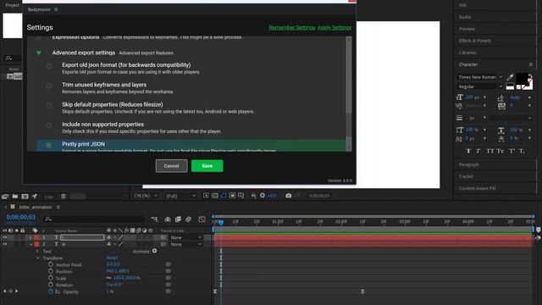This screenshot has height=305, width=542.
Task: Collapse the Advanced export settings section
Action: [39, 53]
